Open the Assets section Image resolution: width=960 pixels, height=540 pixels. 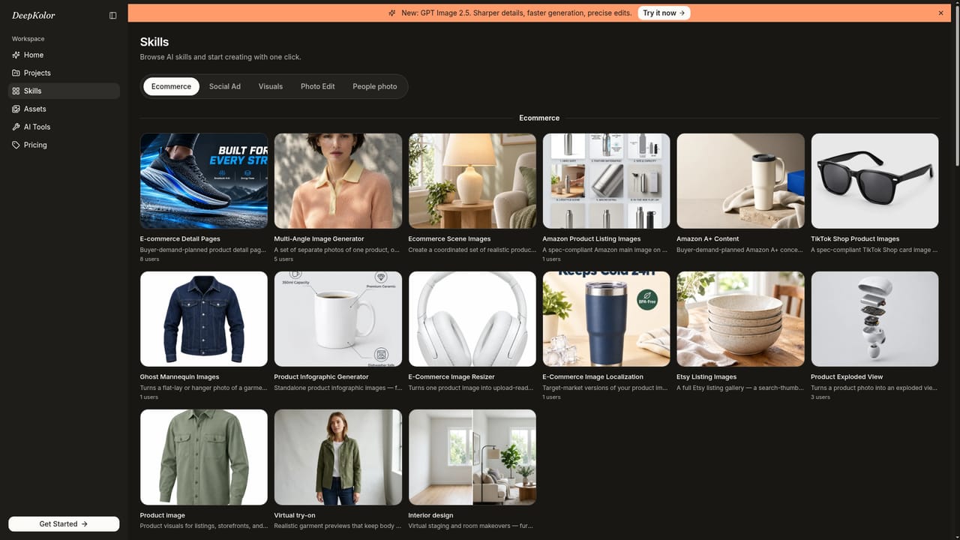(x=64, y=109)
